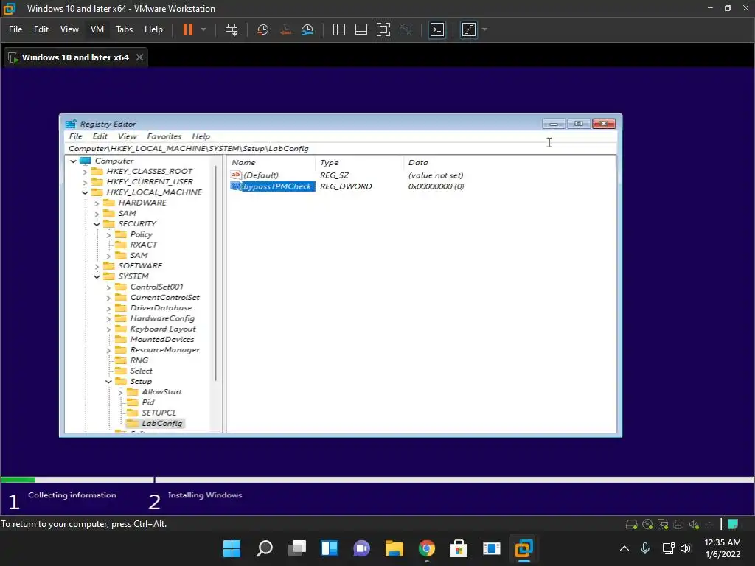Click the stretch guest display icon

469,29
